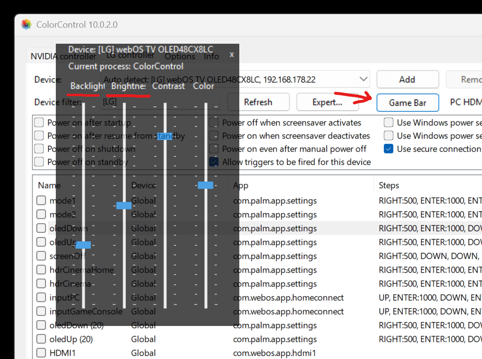Image resolution: width=482 pixels, height=359 pixels.
Task: Select the com.webos.app.hdmi1 app cell
Action: click(274, 353)
